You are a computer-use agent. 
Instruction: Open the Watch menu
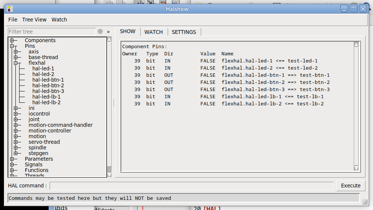[x=59, y=20]
